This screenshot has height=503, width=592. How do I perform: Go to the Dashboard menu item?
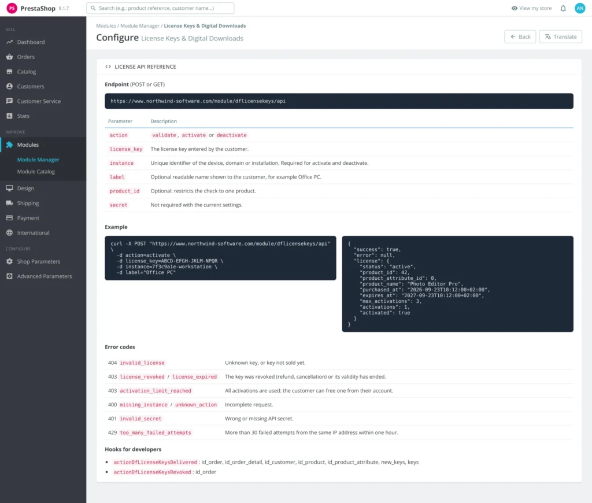pos(31,42)
